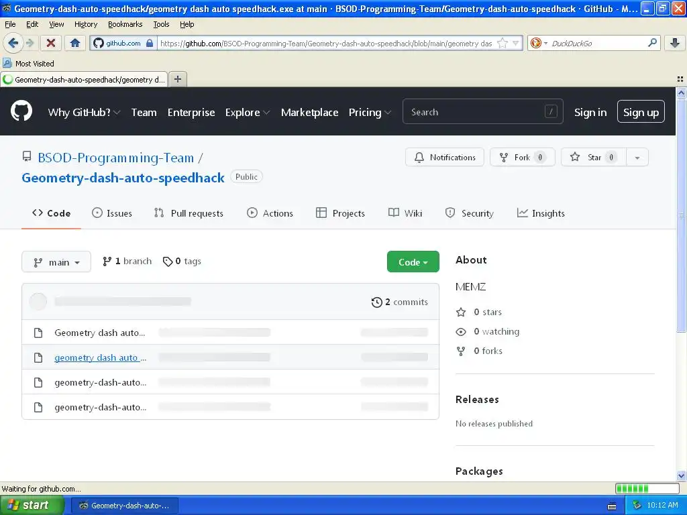Image resolution: width=687 pixels, height=515 pixels.
Task: Open the main branch selector dropdown
Action: click(x=56, y=262)
